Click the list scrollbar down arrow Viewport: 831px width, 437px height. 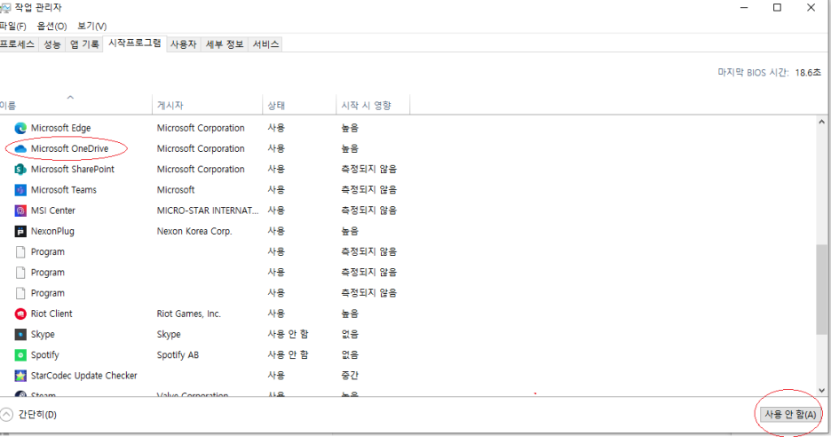point(821,390)
